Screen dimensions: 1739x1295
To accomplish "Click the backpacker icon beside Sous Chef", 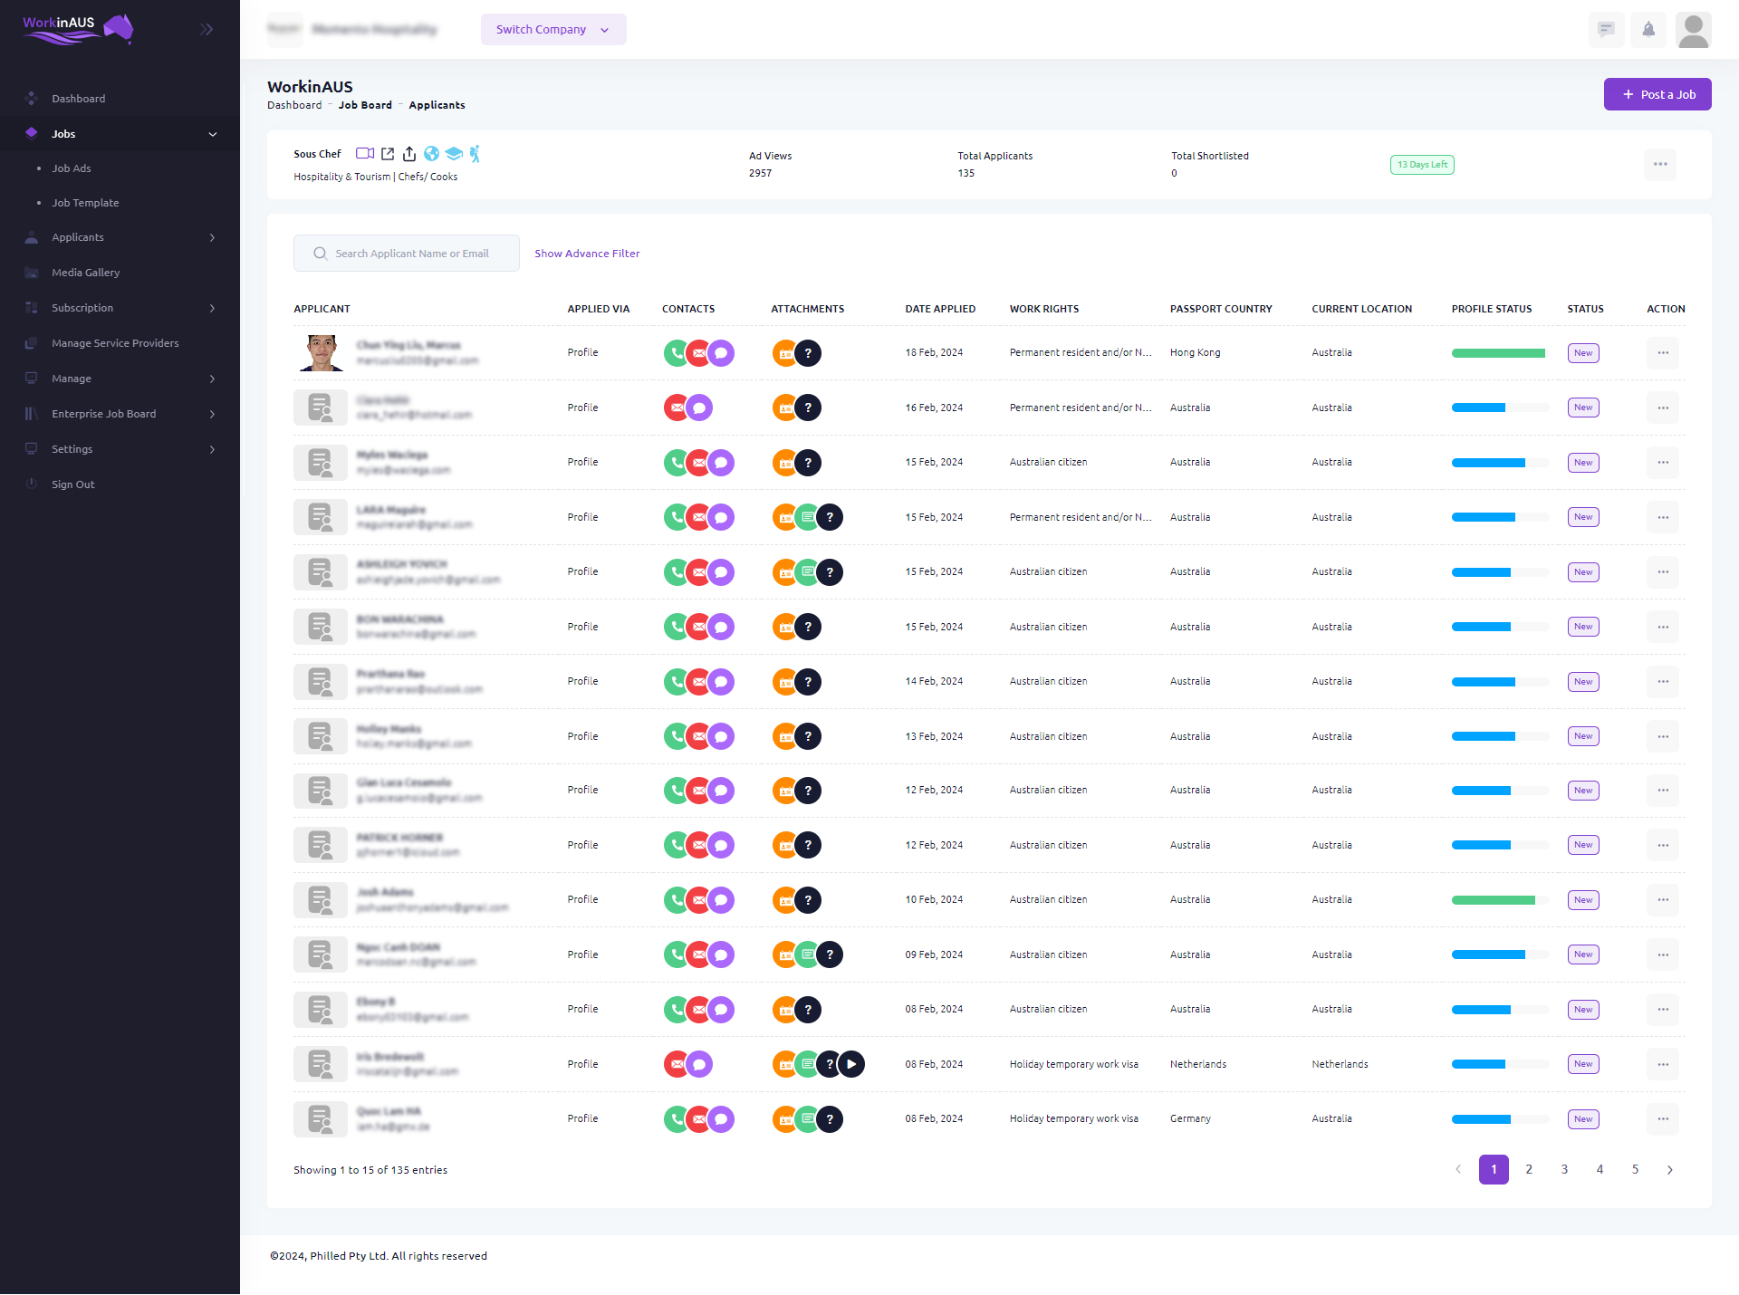I will [475, 154].
